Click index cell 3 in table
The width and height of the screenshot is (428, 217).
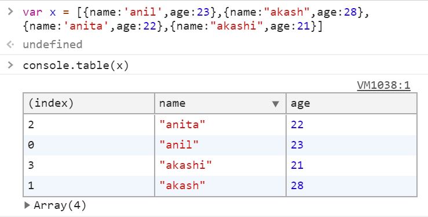[x=89, y=165]
